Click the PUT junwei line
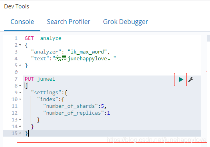 pos(40,79)
